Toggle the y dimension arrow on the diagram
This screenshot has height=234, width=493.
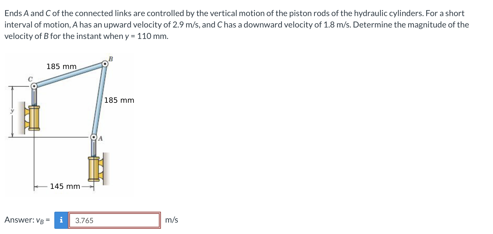[12, 112]
